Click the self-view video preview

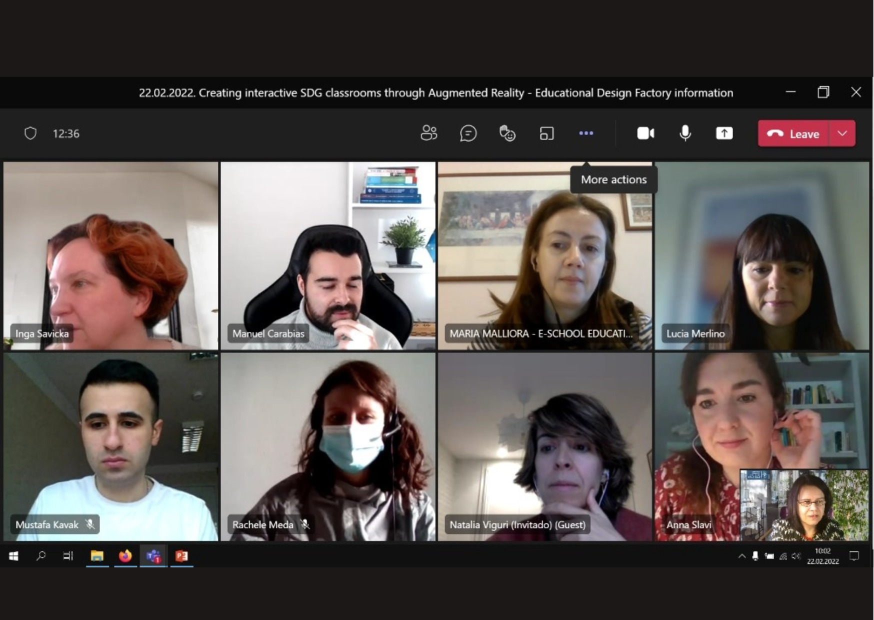(x=804, y=505)
